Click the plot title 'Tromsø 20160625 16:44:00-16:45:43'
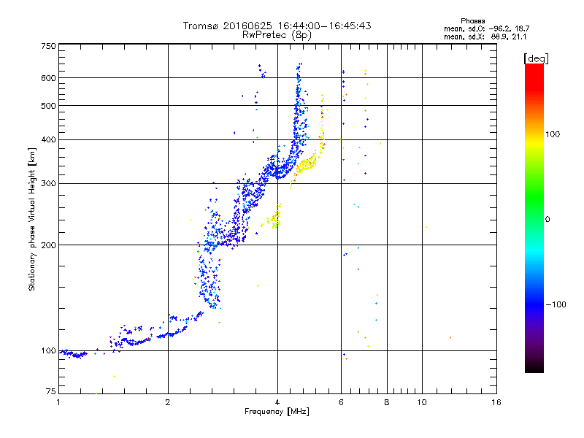 click(x=277, y=26)
